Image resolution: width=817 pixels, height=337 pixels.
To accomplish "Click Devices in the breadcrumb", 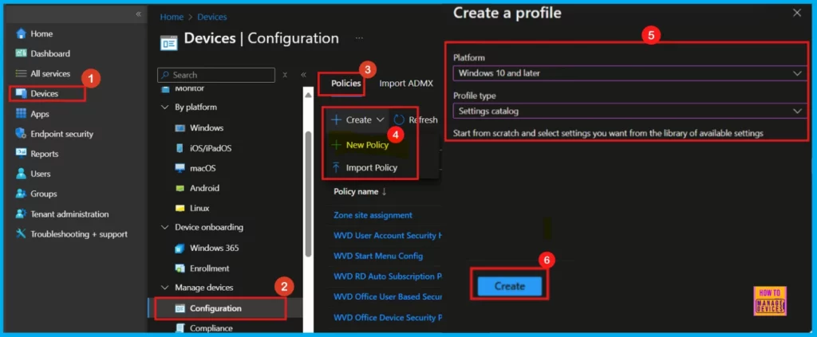I will (x=212, y=18).
